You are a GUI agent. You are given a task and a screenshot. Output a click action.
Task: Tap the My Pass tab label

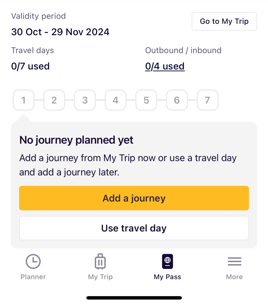(x=167, y=277)
